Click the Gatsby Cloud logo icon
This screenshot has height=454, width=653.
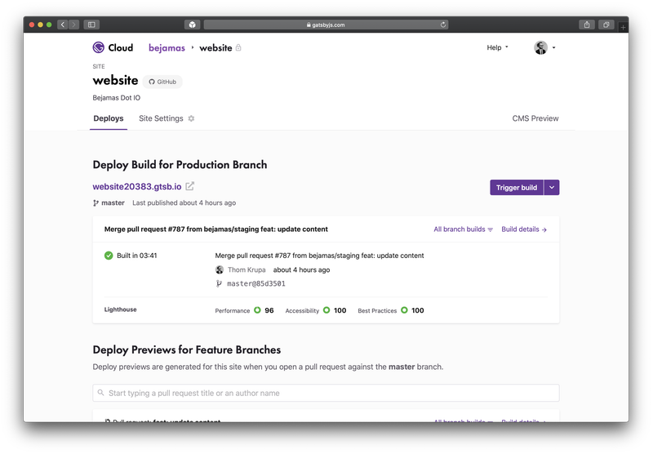pos(98,47)
